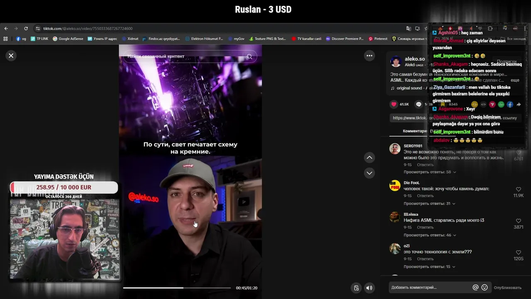Image resolution: width=531 pixels, height=299 pixels.
Task: Click the Опубликовать post button
Action: pyautogui.click(x=507, y=287)
